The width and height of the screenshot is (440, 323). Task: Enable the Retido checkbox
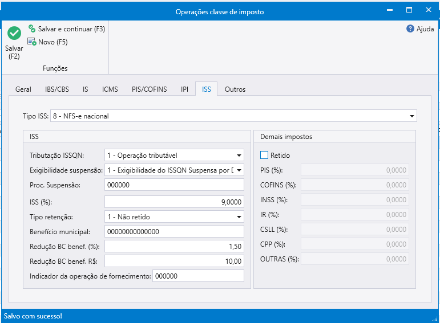(264, 155)
